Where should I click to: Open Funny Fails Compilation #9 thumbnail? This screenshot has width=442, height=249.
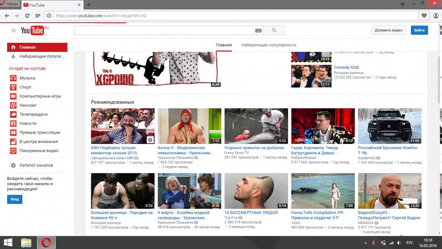click(x=323, y=191)
